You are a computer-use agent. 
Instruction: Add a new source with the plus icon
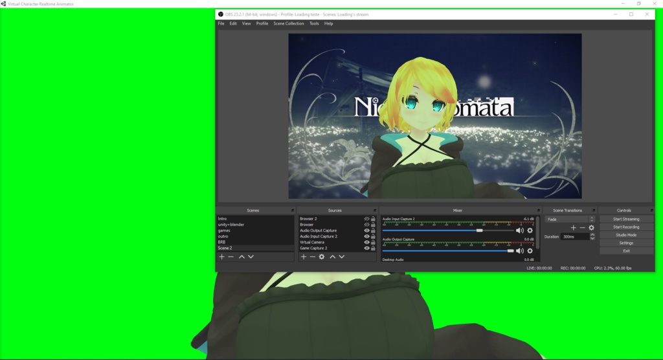click(x=303, y=257)
